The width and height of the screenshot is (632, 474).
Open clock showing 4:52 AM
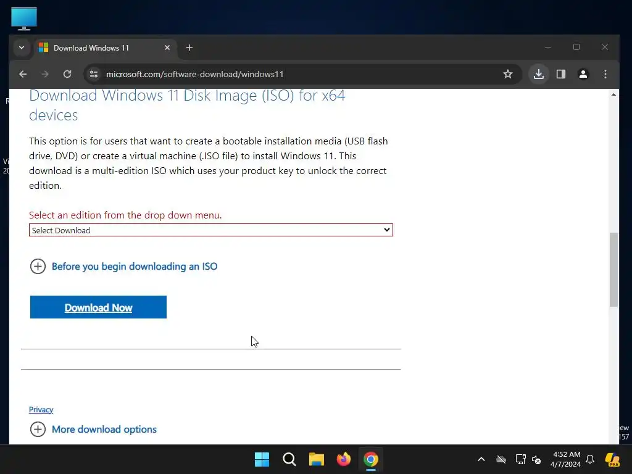566,459
